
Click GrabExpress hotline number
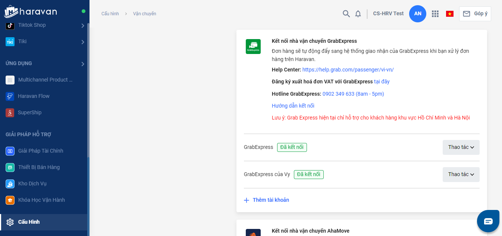point(353,94)
